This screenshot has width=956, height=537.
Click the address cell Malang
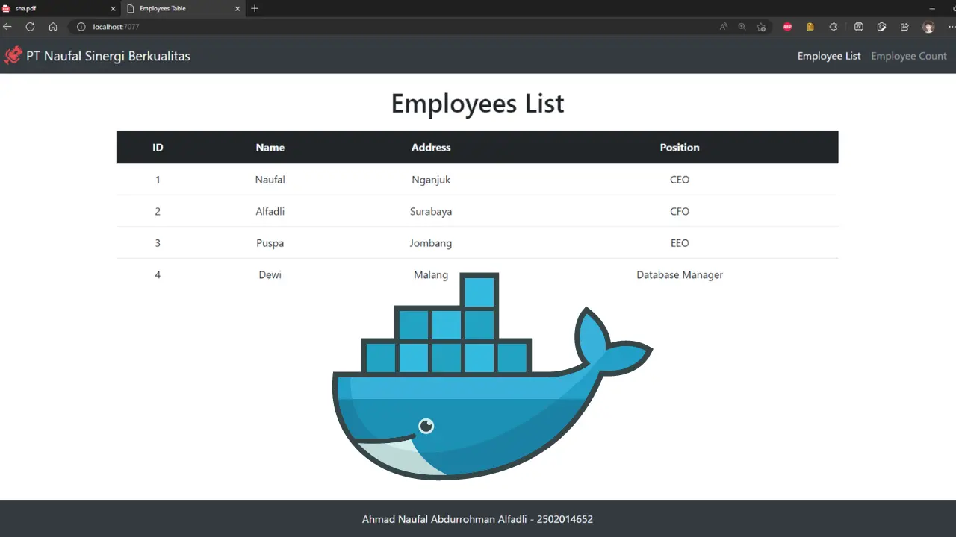pyautogui.click(x=431, y=275)
